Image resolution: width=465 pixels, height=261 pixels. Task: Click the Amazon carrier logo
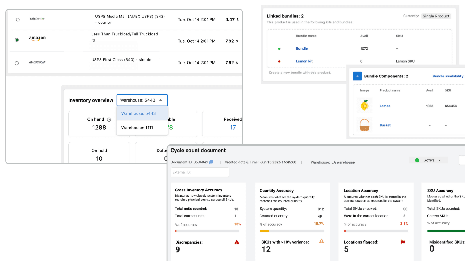tap(37, 38)
